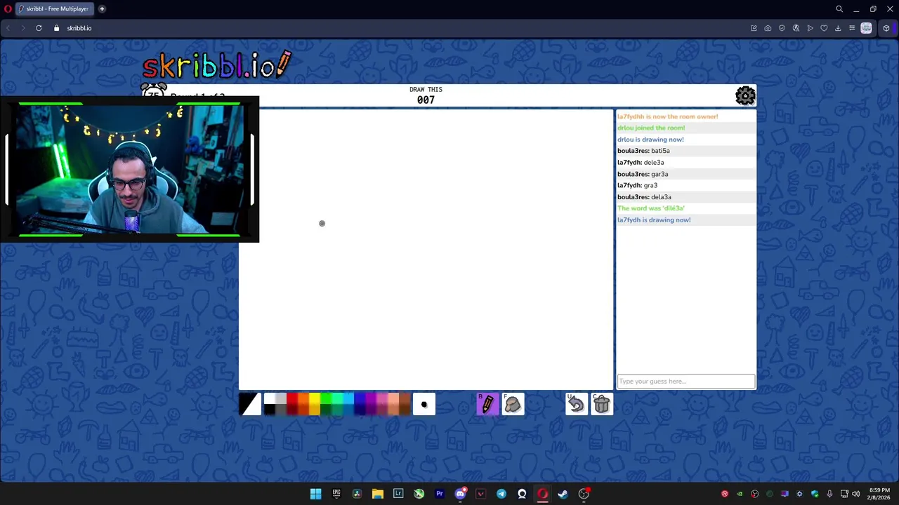
Task: Go back in browser history
Action: [8, 28]
